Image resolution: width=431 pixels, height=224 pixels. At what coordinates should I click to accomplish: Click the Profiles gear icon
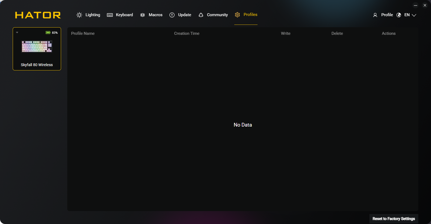click(237, 15)
